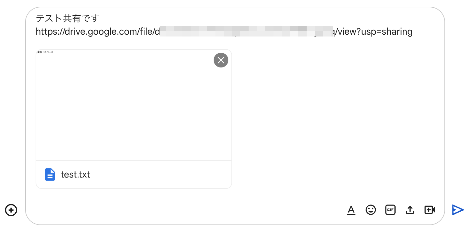469x230 pixels.
Task: Click the upload file icon
Action: click(x=410, y=210)
